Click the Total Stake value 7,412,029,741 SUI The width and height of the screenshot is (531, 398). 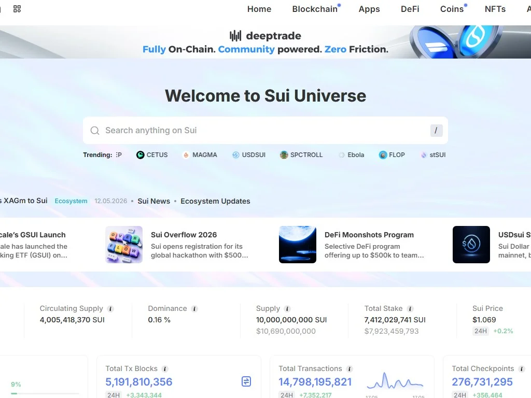395,320
